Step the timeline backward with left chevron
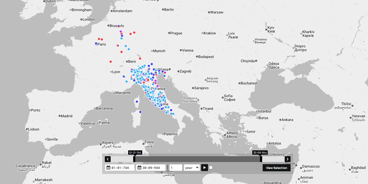This screenshot has width=368, height=184. point(107,159)
